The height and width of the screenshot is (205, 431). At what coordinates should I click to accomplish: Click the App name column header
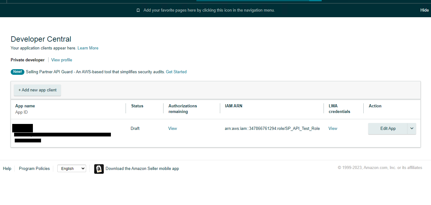click(25, 106)
